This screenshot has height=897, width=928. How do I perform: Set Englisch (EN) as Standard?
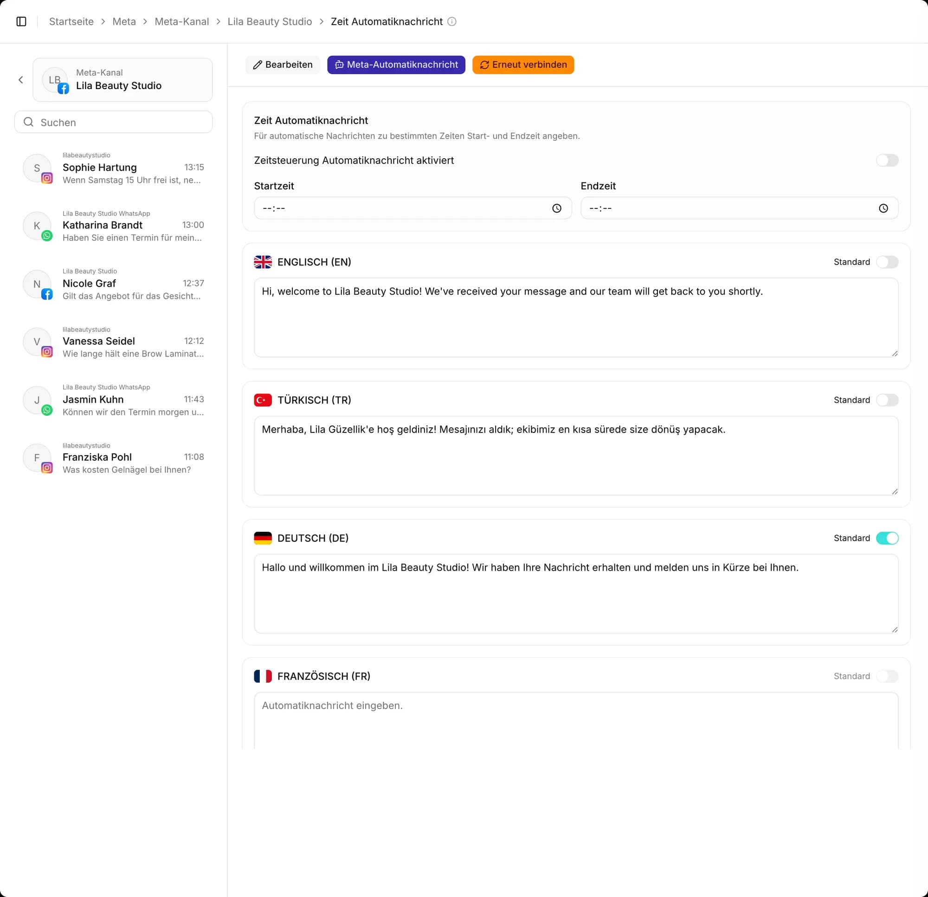pyautogui.click(x=887, y=262)
